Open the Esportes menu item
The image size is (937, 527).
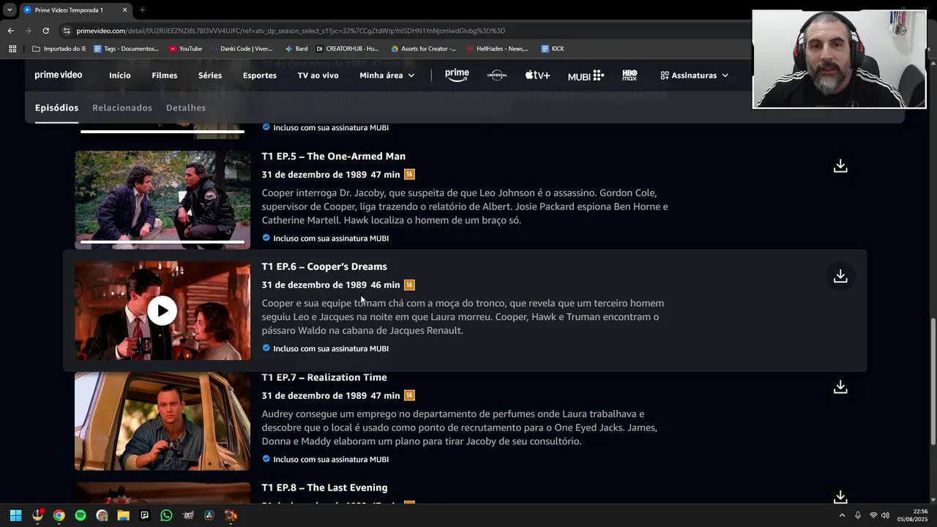pos(260,75)
